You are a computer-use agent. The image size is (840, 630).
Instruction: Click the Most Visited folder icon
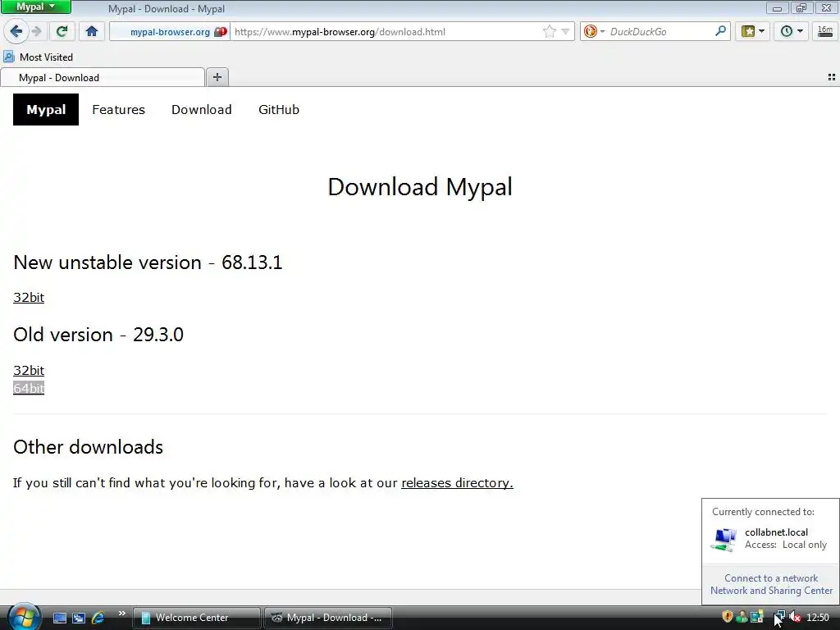pyautogui.click(x=8, y=57)
